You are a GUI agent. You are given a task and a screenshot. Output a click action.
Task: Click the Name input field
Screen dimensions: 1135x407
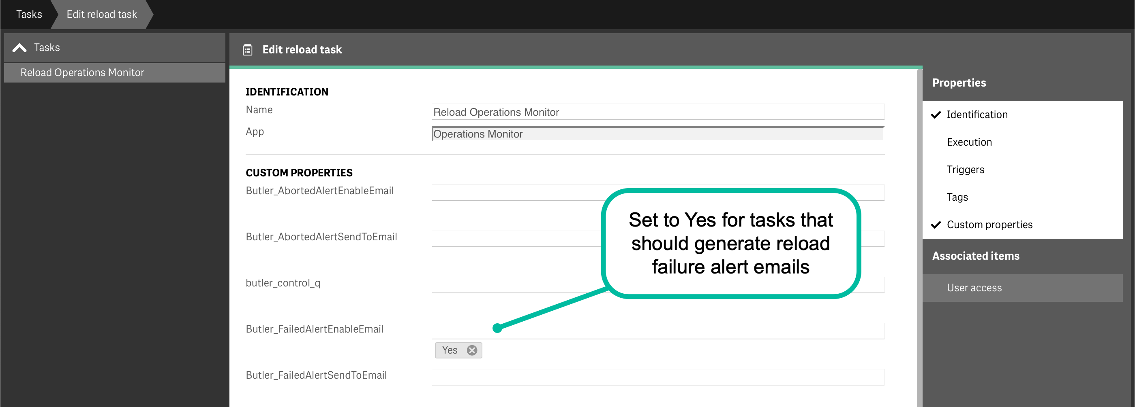click(657, 112)
